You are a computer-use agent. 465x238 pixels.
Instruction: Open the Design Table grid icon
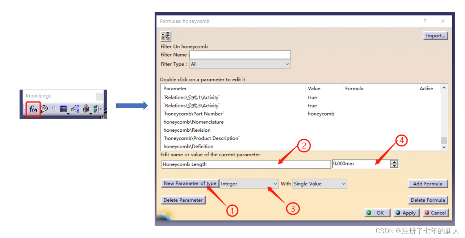tap(63, 109)
